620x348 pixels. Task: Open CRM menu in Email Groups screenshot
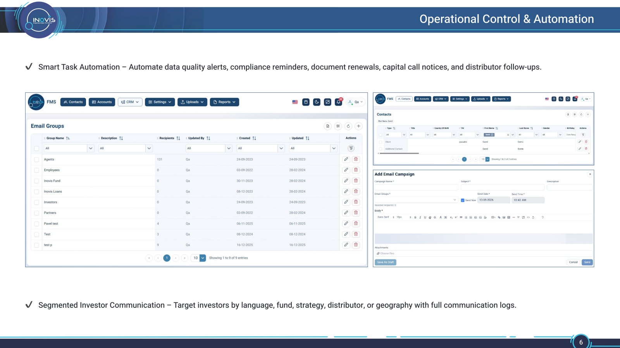130,102
